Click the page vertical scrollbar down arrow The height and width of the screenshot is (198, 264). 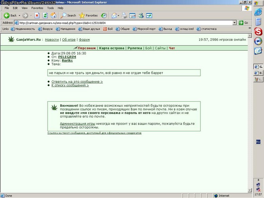[250, 190]
